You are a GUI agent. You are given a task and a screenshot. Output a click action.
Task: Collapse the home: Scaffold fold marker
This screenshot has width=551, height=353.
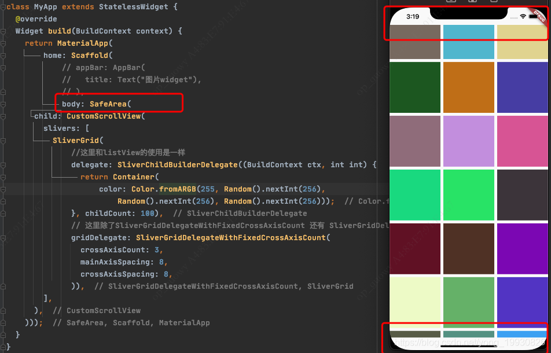(3, 56)
